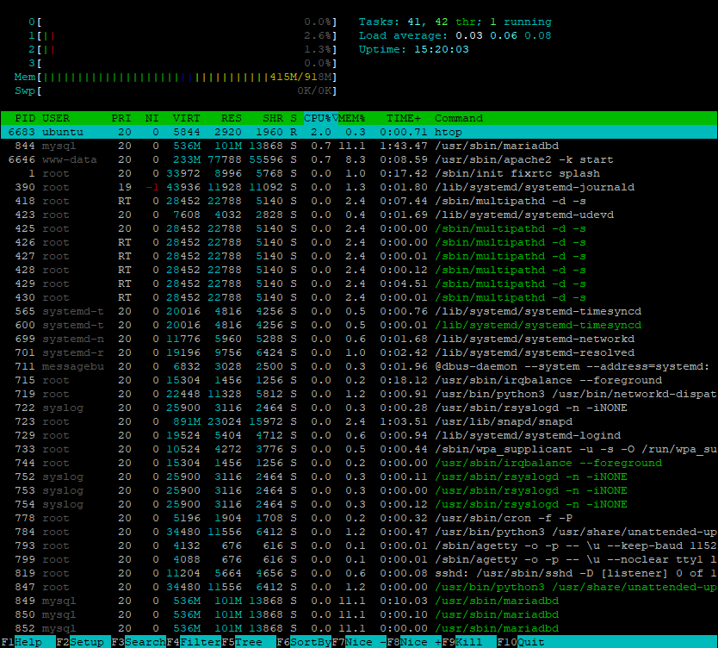Select multipathd thread with PID 429

359,283
